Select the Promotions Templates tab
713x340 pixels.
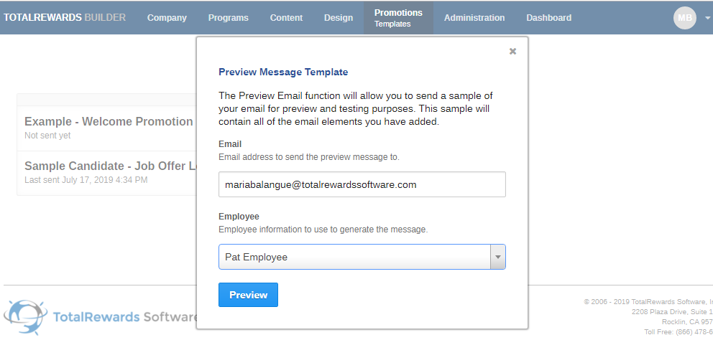coord(398,18)
